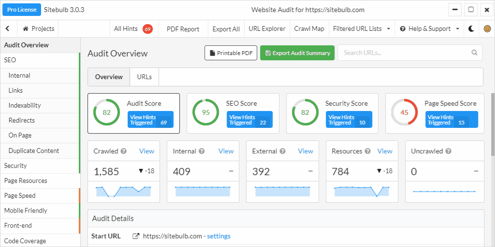Viewport: 495px width, 247px height.
Task: Click the Printable PDF button
Action: click(231, 53)
